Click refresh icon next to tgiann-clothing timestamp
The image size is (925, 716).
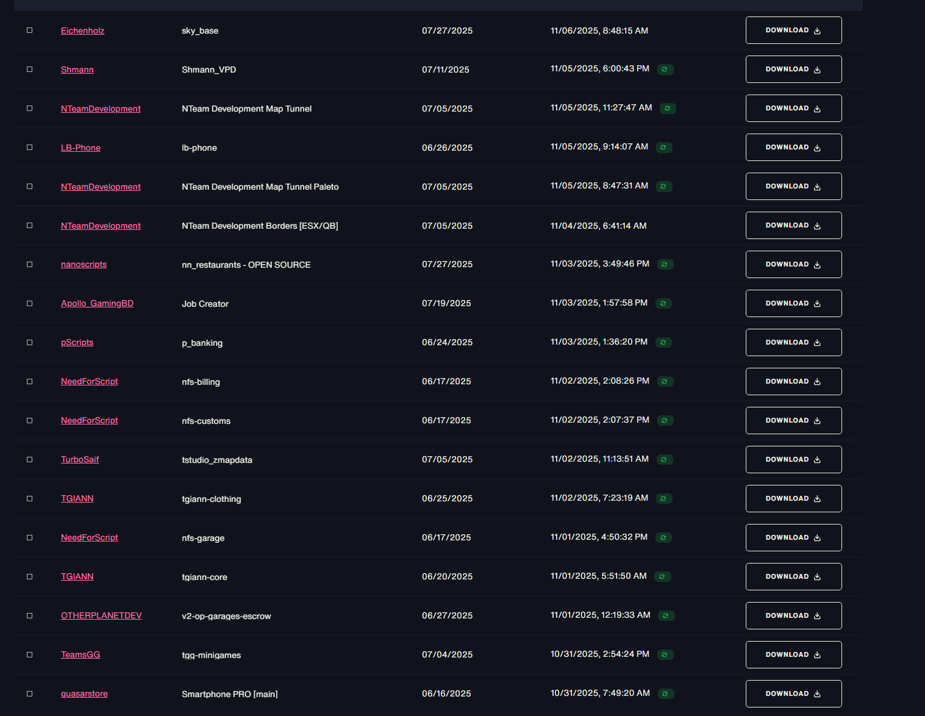663,499
